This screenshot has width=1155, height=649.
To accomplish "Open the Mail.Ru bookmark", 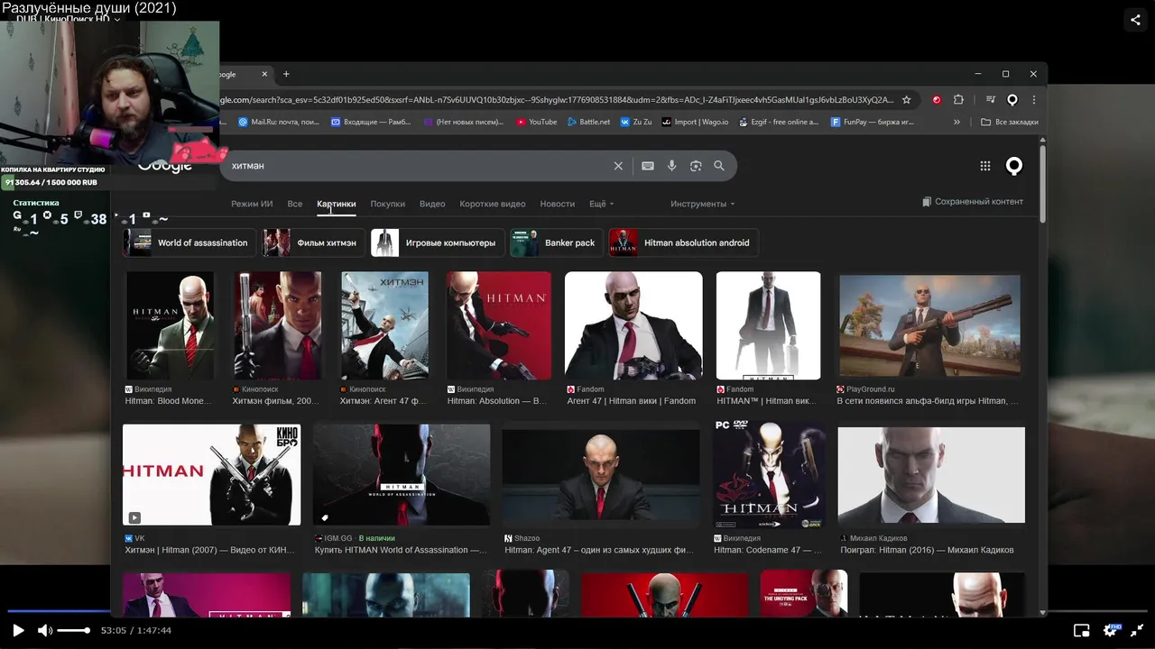I will (x=279, y=122).
